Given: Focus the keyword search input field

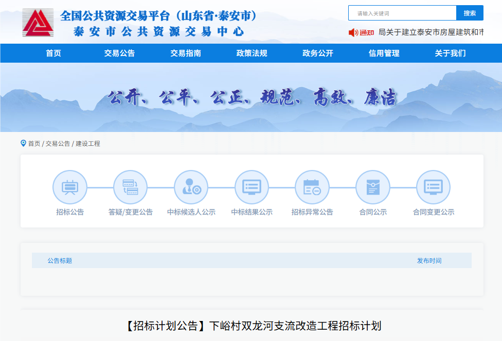Looking at the screenshot, I should pyautogui.click(x=402, y=13).
